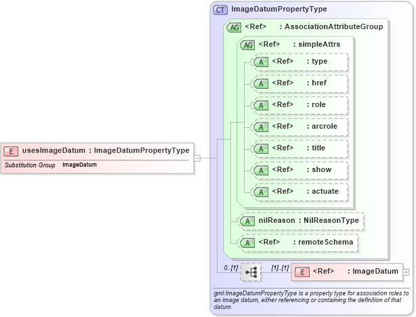Viewport: 416px width, 317px height.
Task: Click the E icon of usesImageDatum element
Action: 11,151
